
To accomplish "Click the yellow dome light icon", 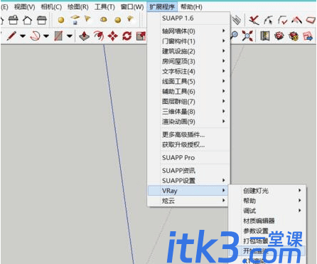I will click(x=104, y=19).
